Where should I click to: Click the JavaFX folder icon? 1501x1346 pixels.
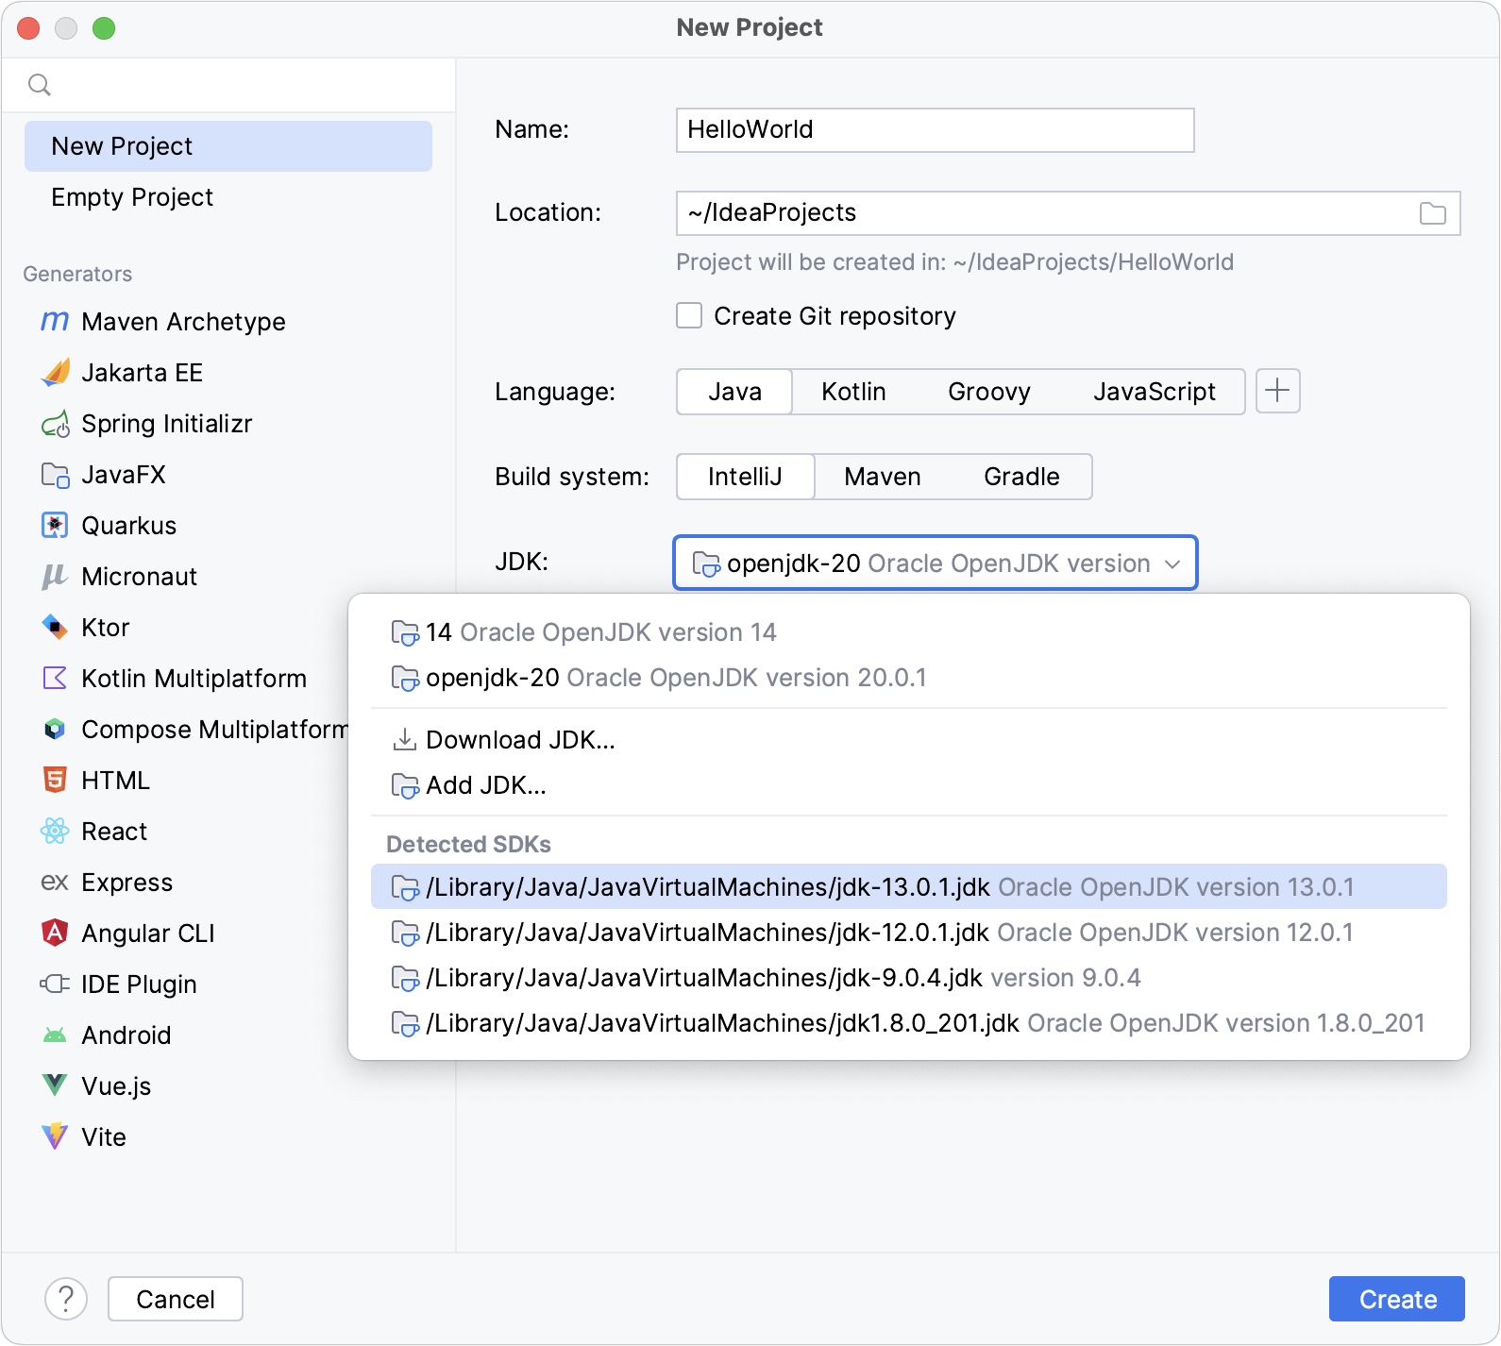tap(56, 475)
